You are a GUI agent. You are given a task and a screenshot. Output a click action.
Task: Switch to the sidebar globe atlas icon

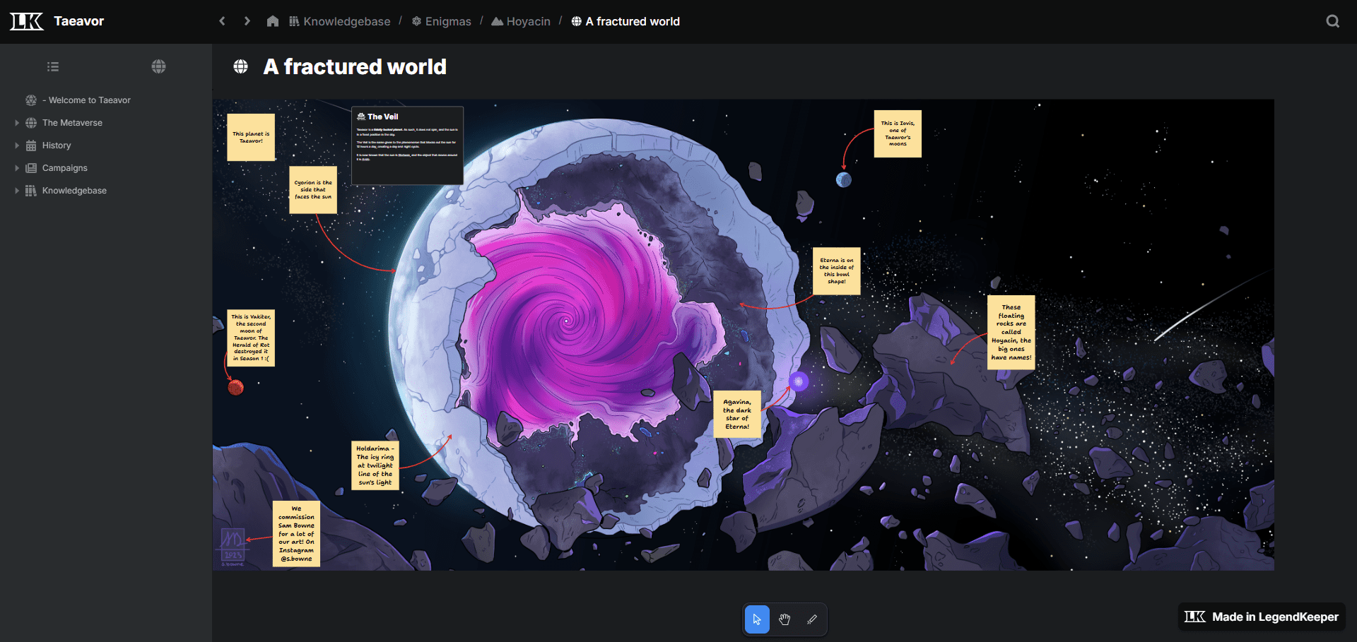pyautogui.click(x=158, y=66)
